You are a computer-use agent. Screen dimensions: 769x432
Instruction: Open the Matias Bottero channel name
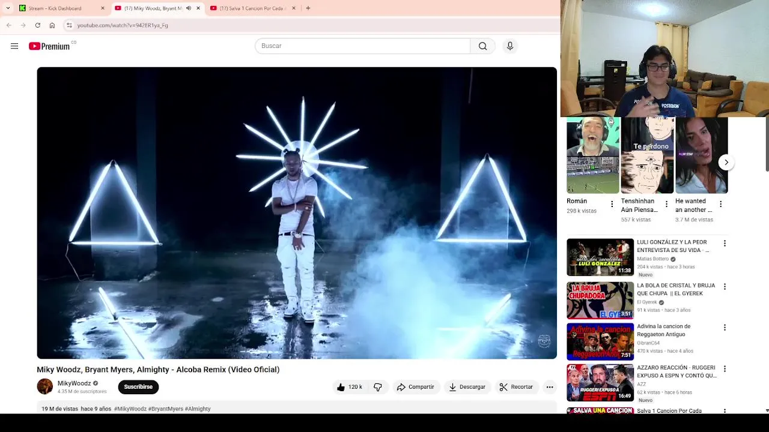tap(653, 259)
